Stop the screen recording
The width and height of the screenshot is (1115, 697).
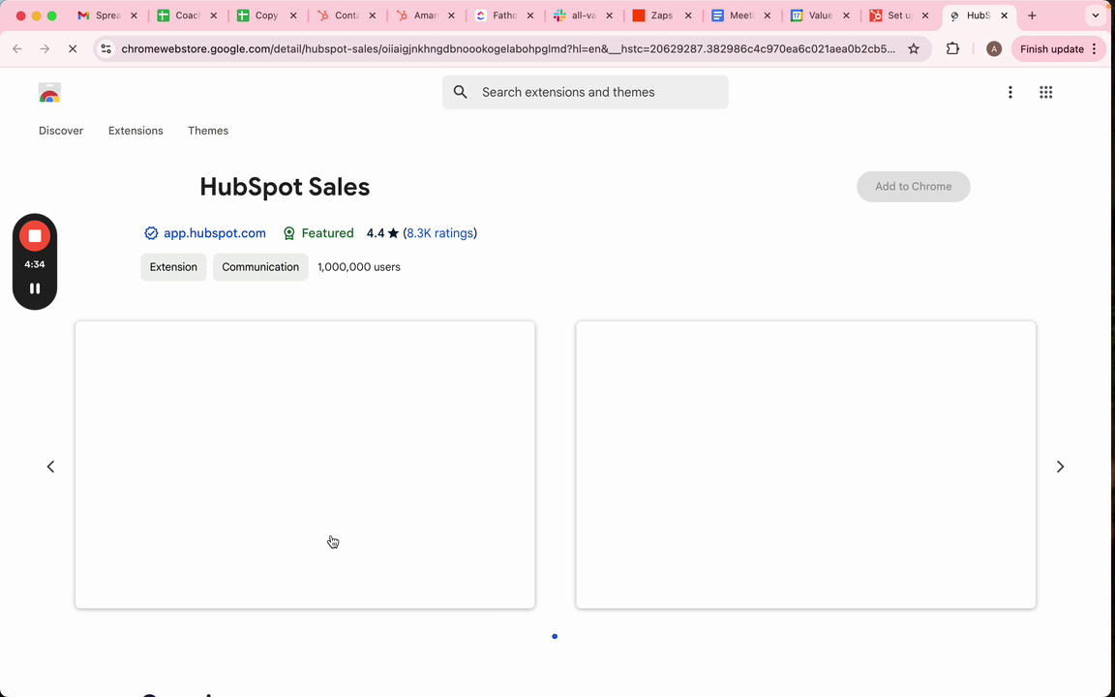coord(35,235)
